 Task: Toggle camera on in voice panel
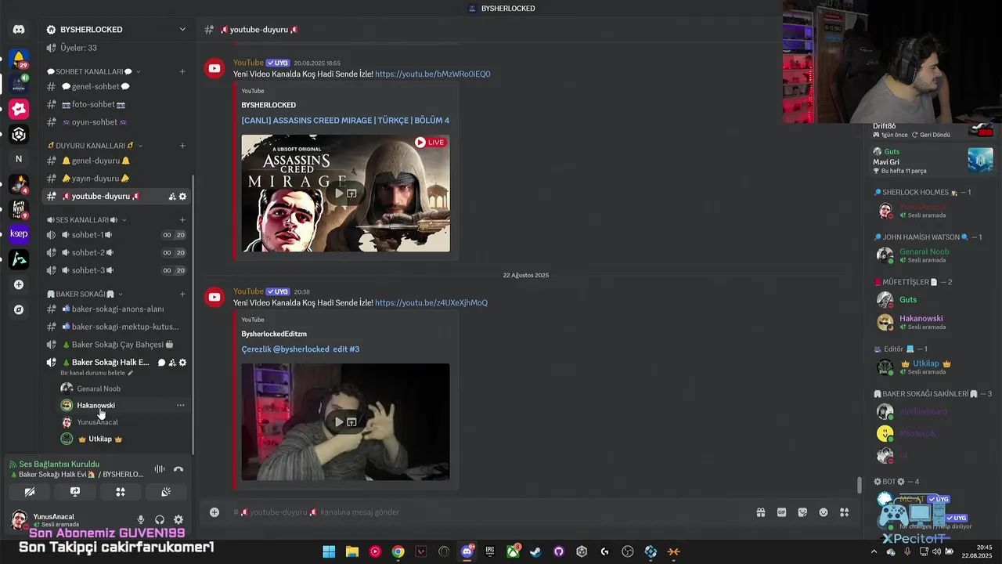click(30, 492)
